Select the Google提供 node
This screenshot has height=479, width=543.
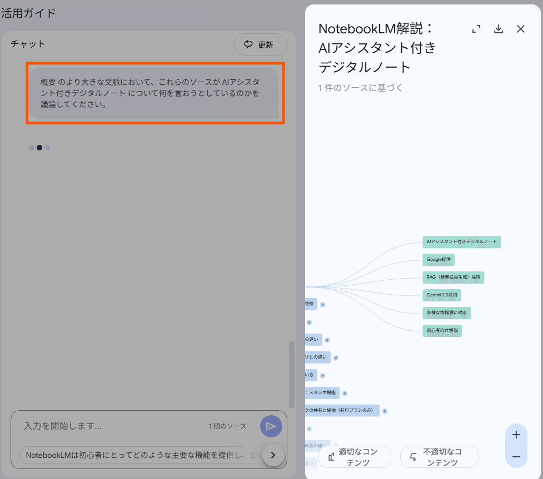[x=439, y=259]
